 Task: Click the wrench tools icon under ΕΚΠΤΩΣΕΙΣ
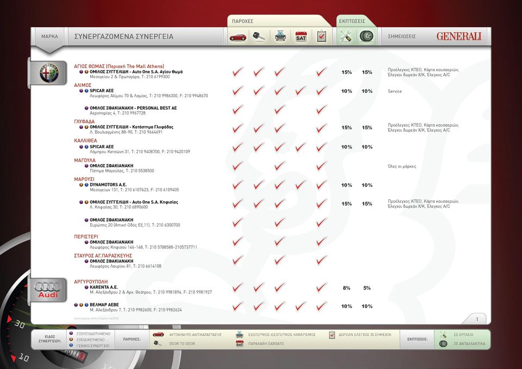[346, 36]
